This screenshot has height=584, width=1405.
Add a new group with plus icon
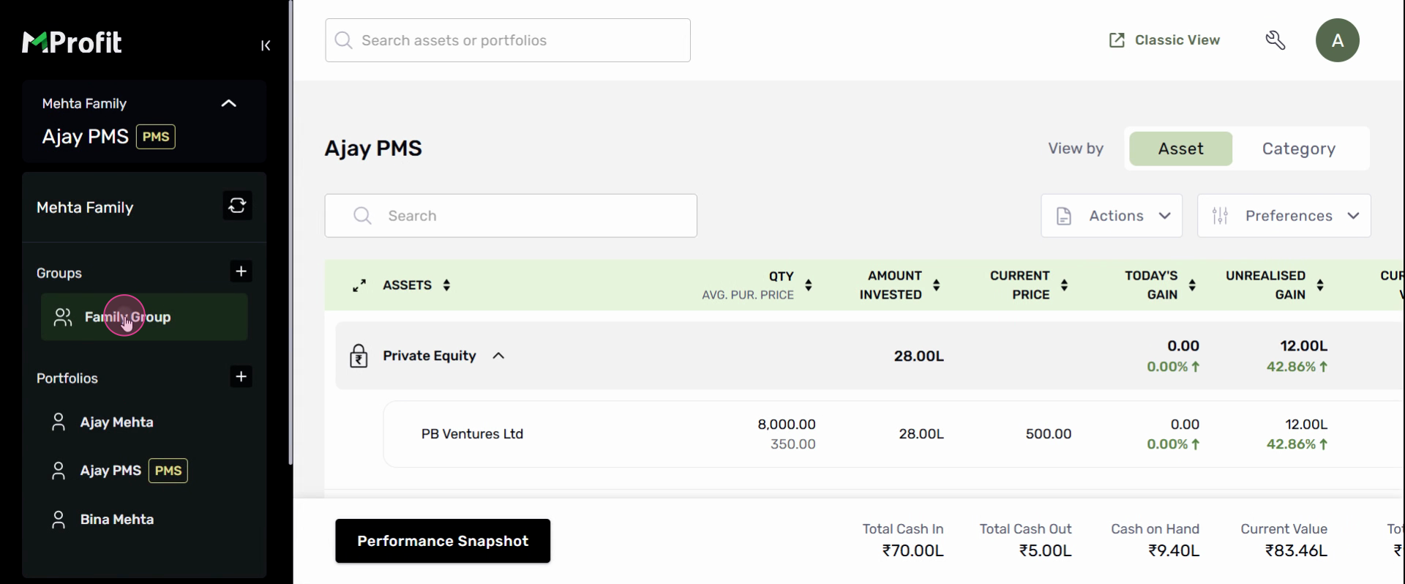coord(241,272)
